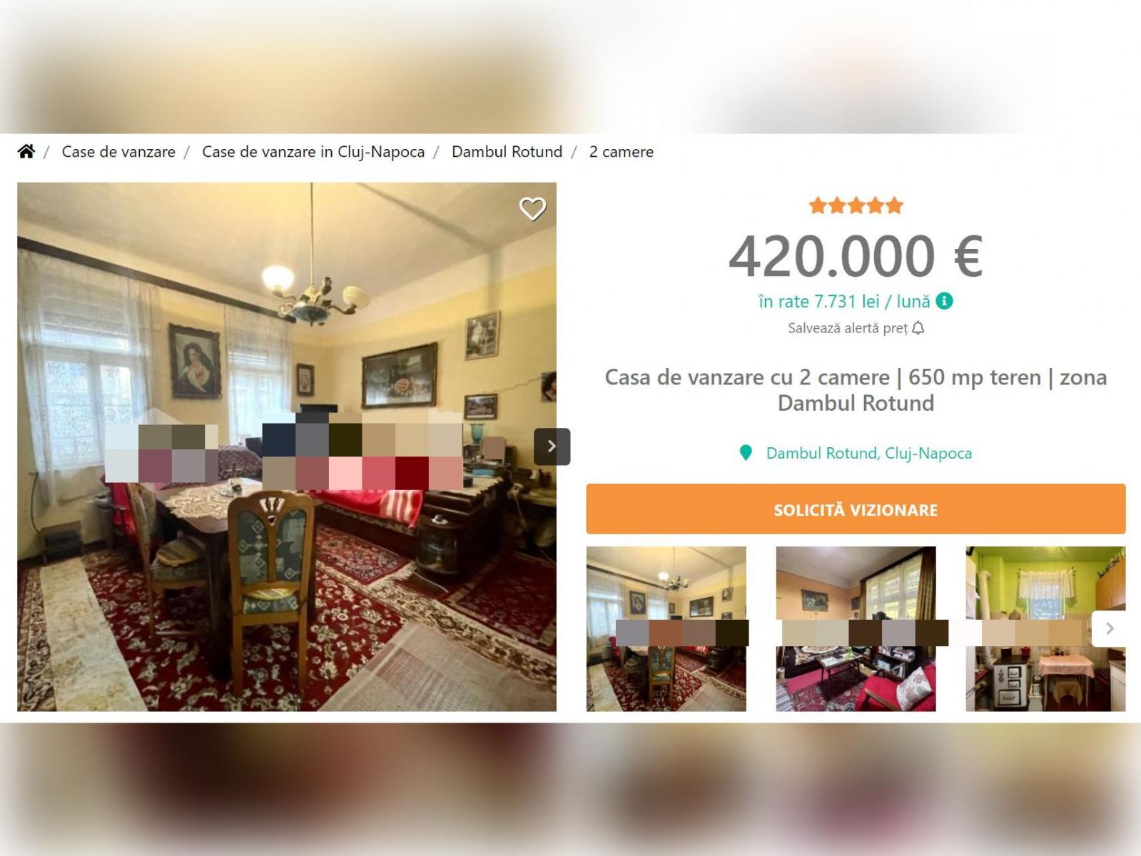Open 'în rate 7.731 lei / lună' link

[x=844, y=301]
